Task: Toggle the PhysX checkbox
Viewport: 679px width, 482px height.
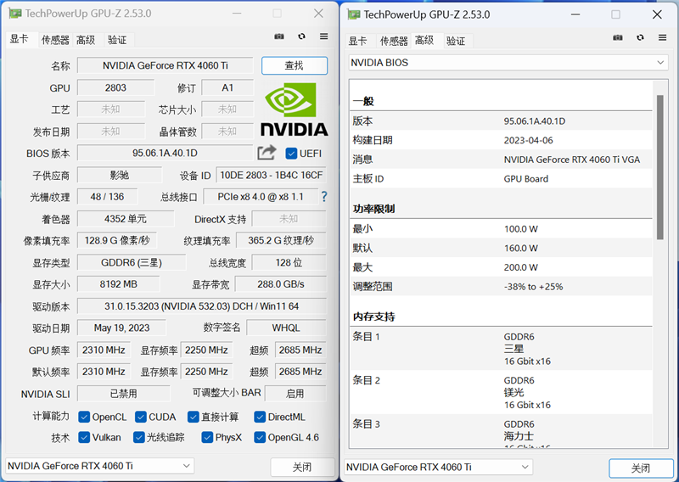Action: coord(207,437)
